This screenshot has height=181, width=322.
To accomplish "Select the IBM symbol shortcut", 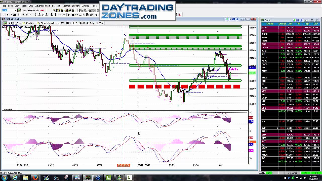I will point(61,23).
